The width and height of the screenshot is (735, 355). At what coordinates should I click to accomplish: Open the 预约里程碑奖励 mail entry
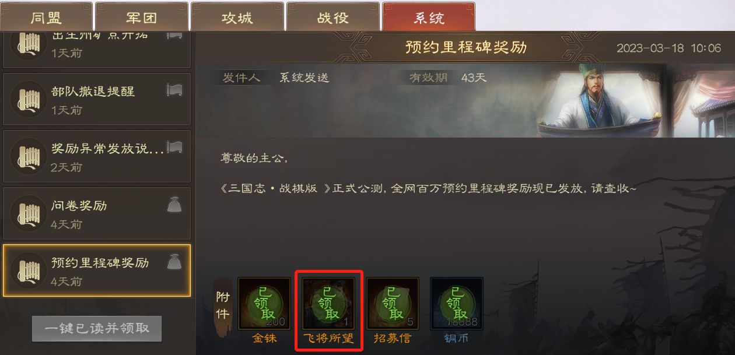[x=97, y=270]
